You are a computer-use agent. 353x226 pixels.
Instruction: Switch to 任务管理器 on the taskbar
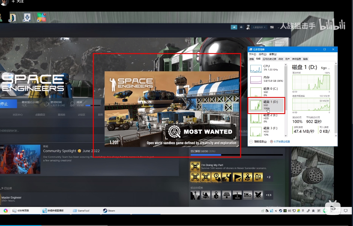[26, 211]
